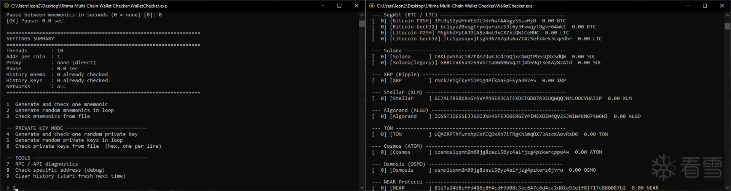
Task: Click option 6 'Check private keys from file'
Action: point(84,146)
